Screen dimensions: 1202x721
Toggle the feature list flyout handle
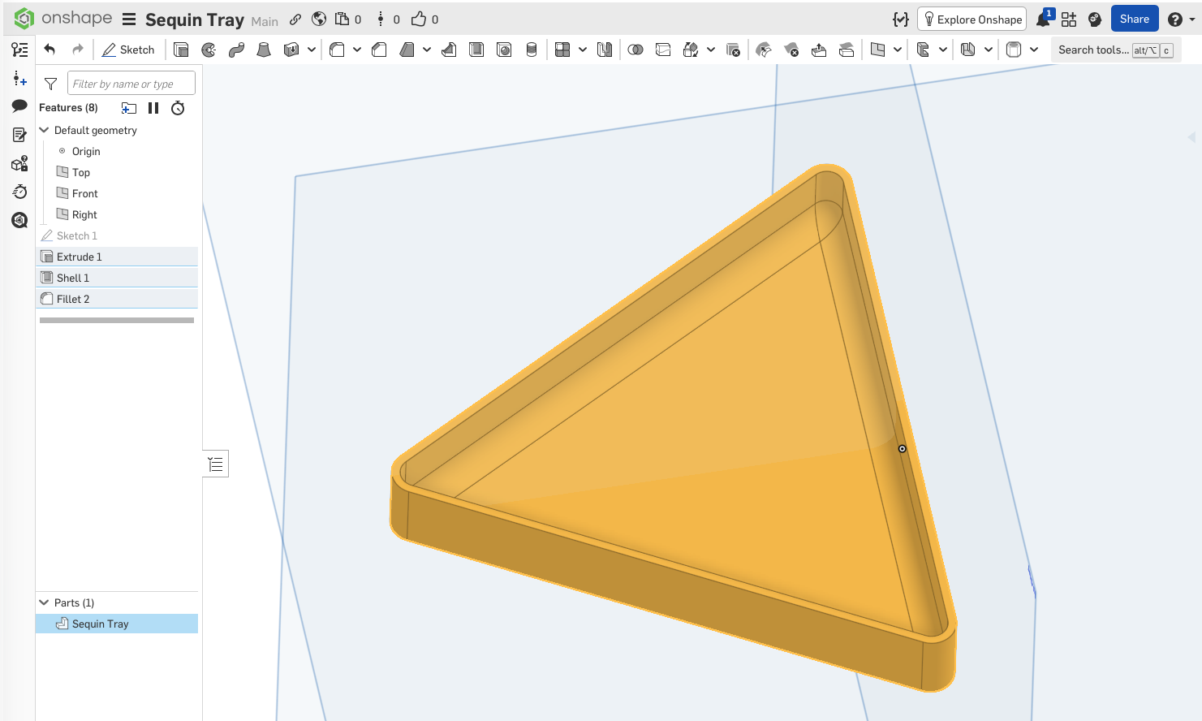pyautogui.click(x=215, y=464)
